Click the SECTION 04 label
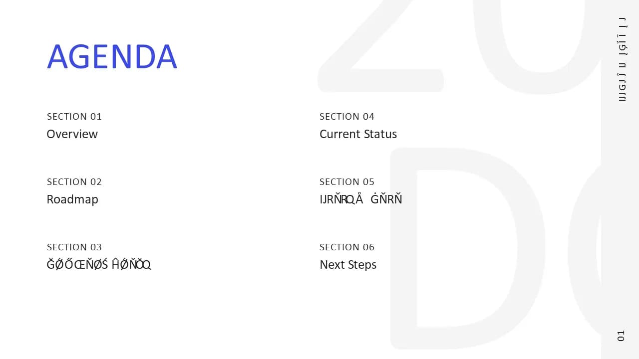 347,117
